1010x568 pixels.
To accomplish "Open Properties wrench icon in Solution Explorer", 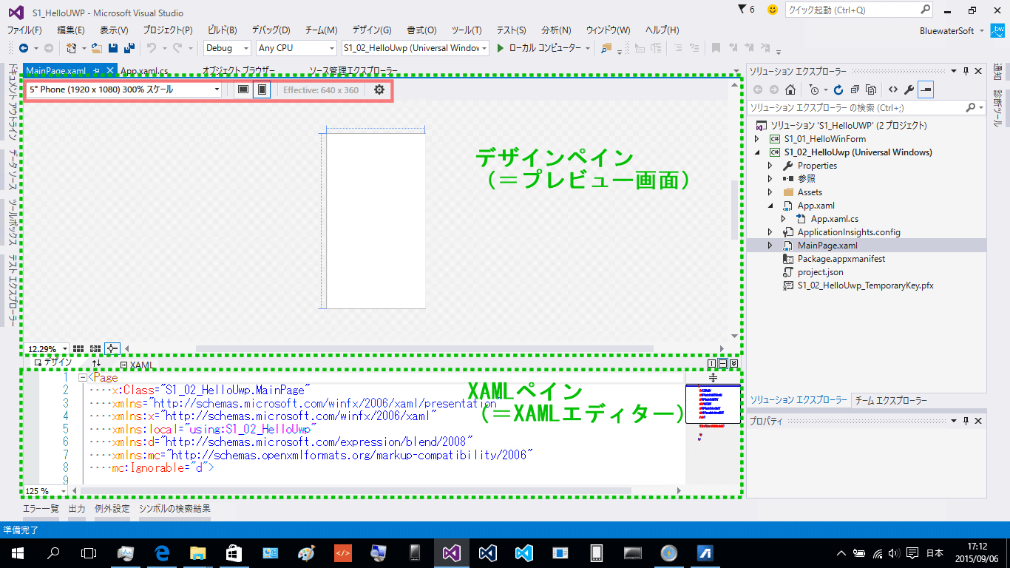I will tap(909, 89).
